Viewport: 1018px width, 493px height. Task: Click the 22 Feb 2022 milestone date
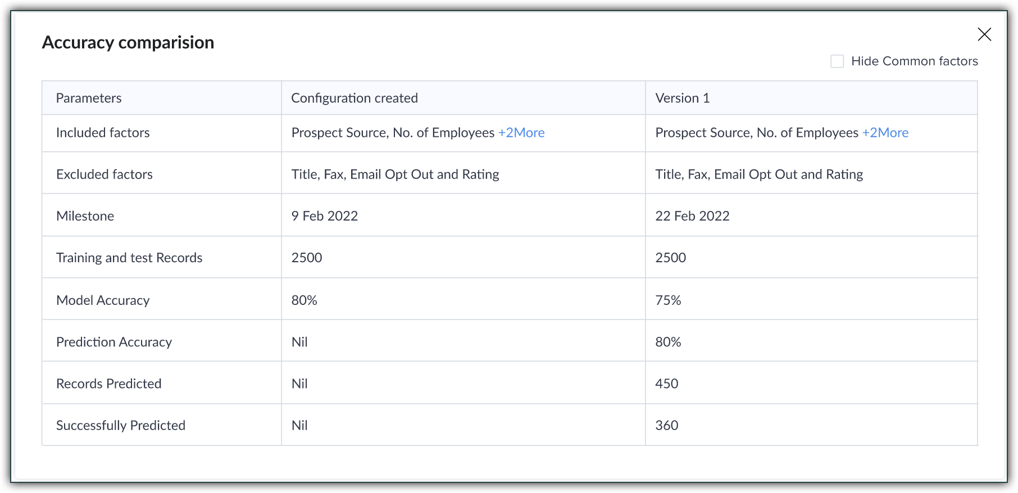coord(692,216)
